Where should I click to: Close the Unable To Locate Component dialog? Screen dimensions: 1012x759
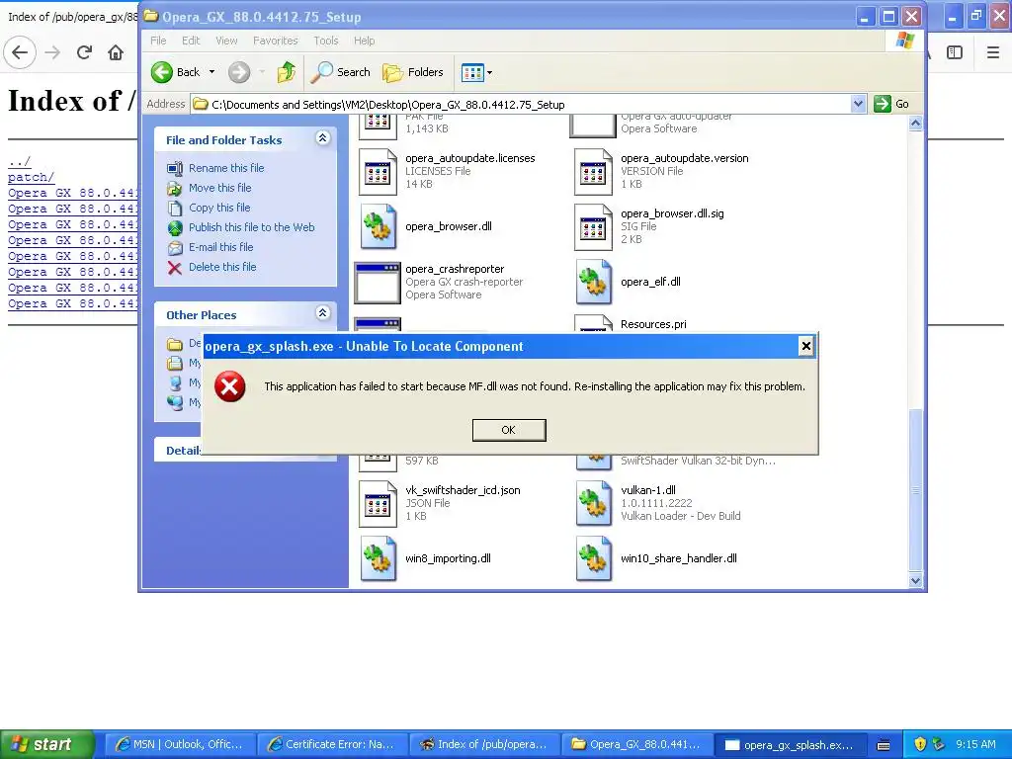tap(805, 346)
